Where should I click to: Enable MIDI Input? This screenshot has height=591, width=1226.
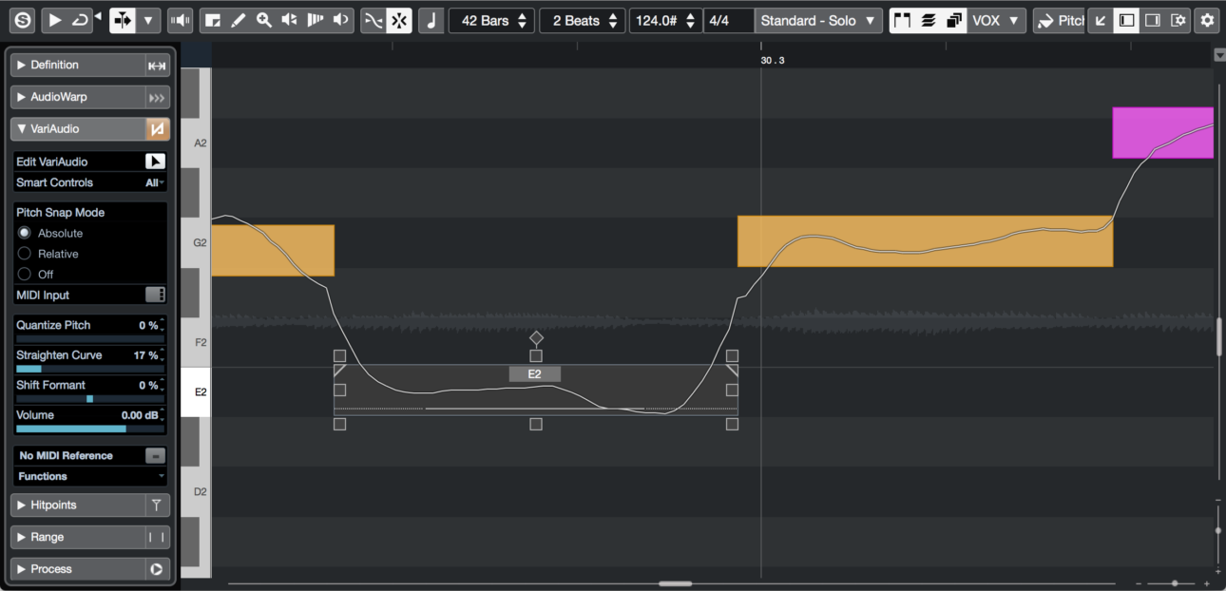(155, 295)
